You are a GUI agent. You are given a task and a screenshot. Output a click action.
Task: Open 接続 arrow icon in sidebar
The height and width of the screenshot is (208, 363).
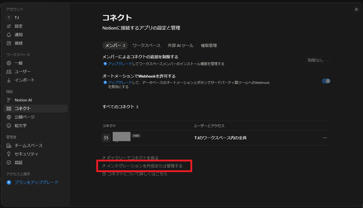point(9,43)
